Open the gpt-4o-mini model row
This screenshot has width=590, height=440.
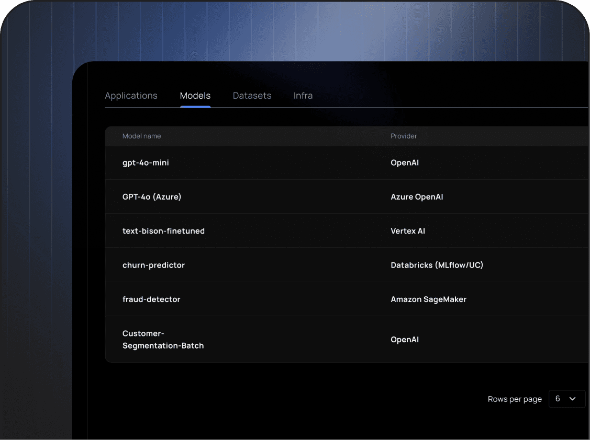pos(146,163)
